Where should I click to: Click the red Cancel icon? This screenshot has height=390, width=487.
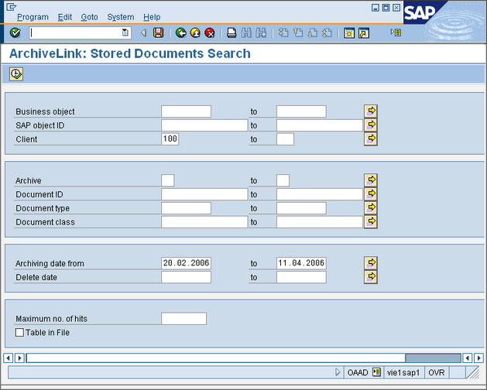(x=209, y=32)
